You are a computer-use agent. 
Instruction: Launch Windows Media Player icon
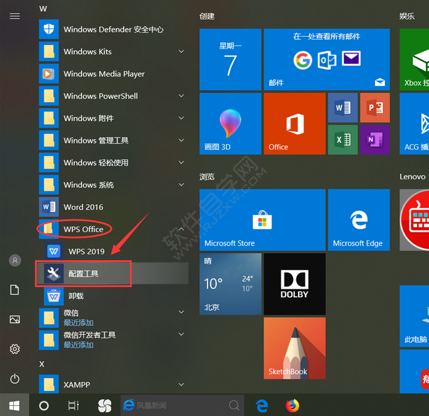(49, 74)
